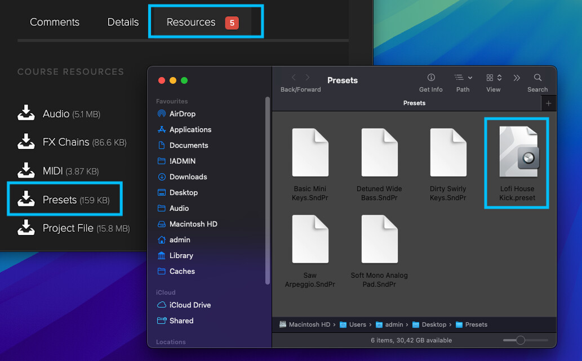Click the Presets window title
The width and height of the screenshot is (582, 361).
pyautogui.click(x=342, y=80)
